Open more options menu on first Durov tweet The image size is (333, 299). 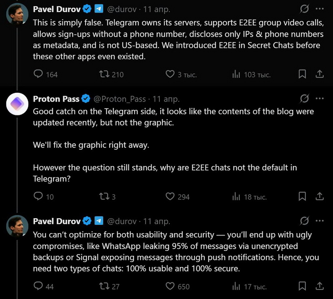[x=320, y=8]
